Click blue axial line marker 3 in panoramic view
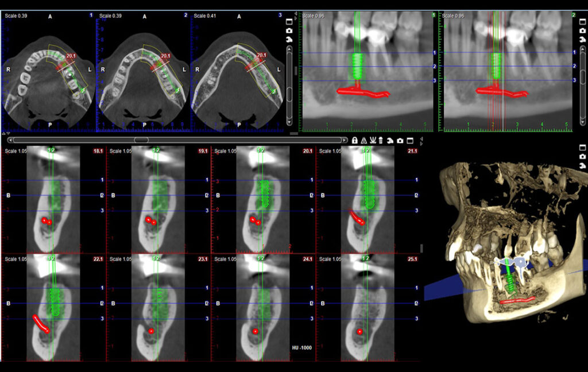 pos(435,80)
